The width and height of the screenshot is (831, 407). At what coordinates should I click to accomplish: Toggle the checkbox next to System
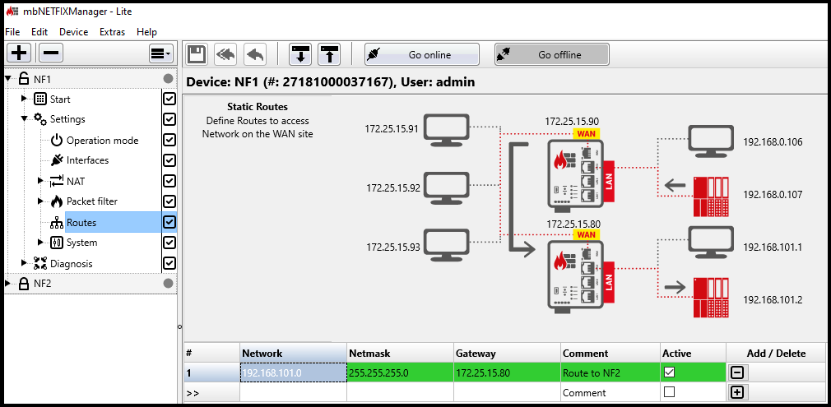[x=169, y=243]
